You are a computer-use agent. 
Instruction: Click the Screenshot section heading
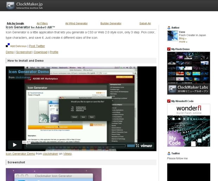point(16,162)
